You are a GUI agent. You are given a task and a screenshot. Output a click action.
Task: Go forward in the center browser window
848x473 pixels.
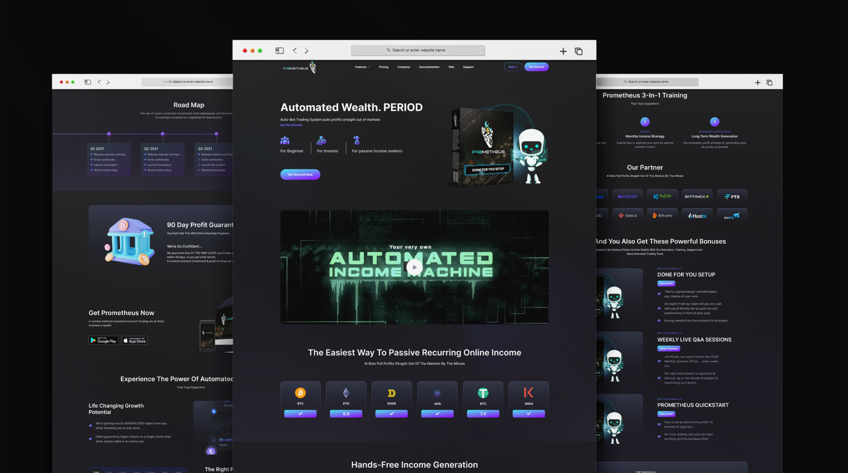[307, 51]
